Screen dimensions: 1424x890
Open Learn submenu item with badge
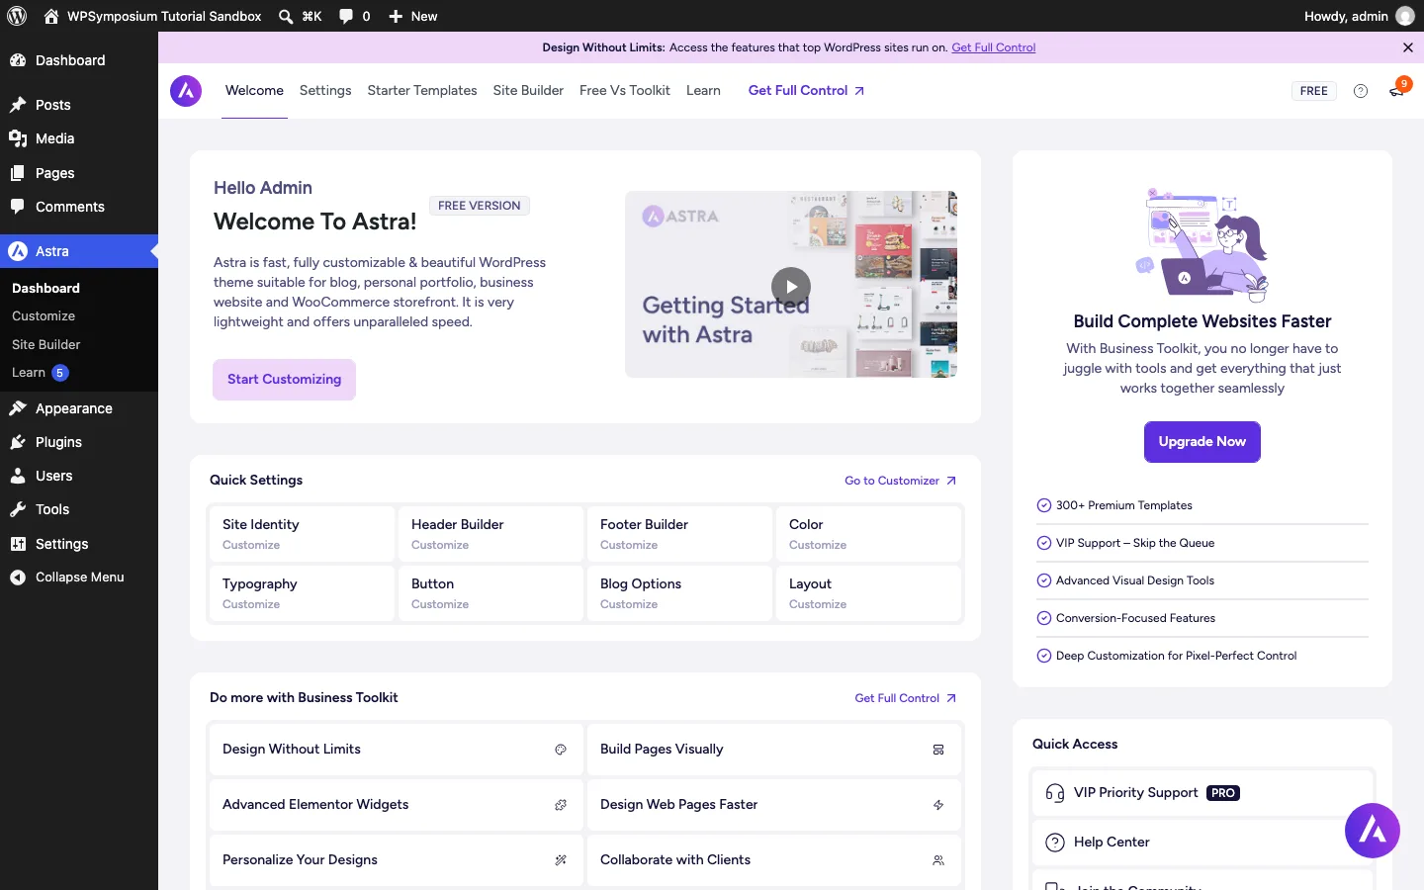[x=40, y=373]
